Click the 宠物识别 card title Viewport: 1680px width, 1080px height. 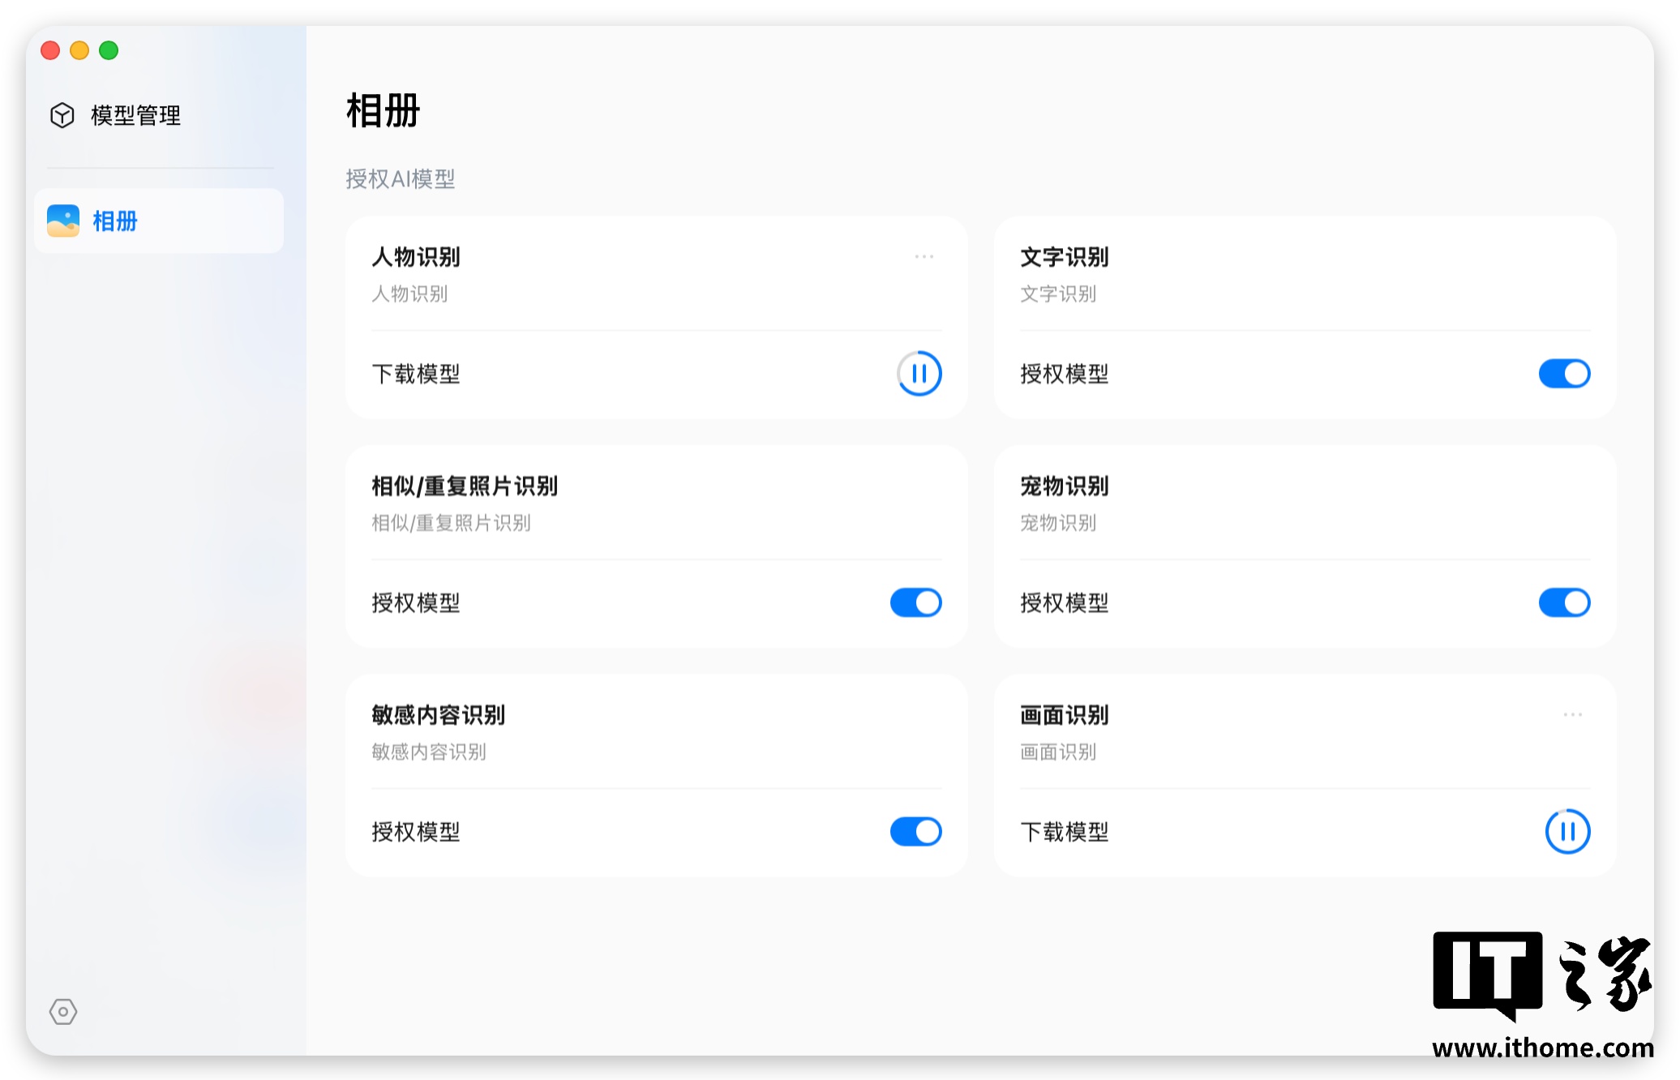coord(1065,486)
